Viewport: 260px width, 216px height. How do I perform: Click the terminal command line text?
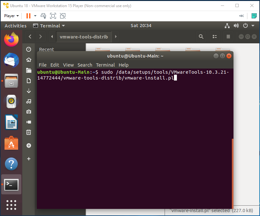[133, 75]
